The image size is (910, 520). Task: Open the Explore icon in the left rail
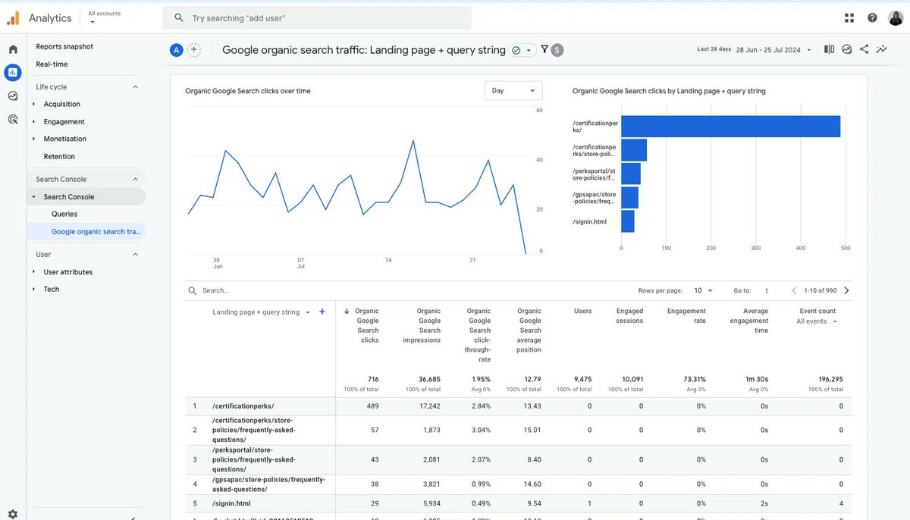13,96
